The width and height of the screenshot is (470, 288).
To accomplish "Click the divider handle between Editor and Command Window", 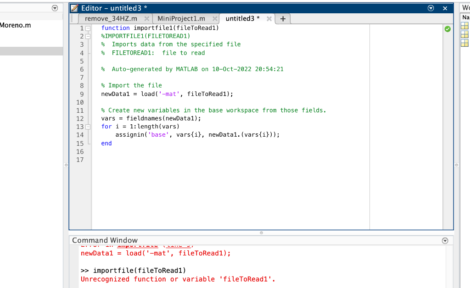I will click(x=261, y=233).
